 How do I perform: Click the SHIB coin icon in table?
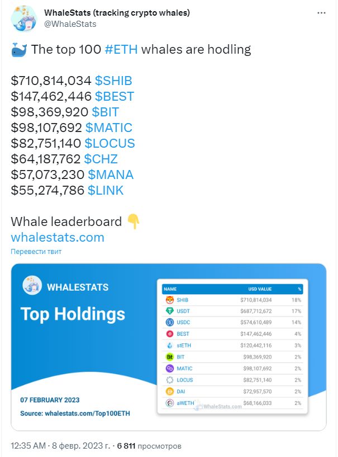(170, 300)
